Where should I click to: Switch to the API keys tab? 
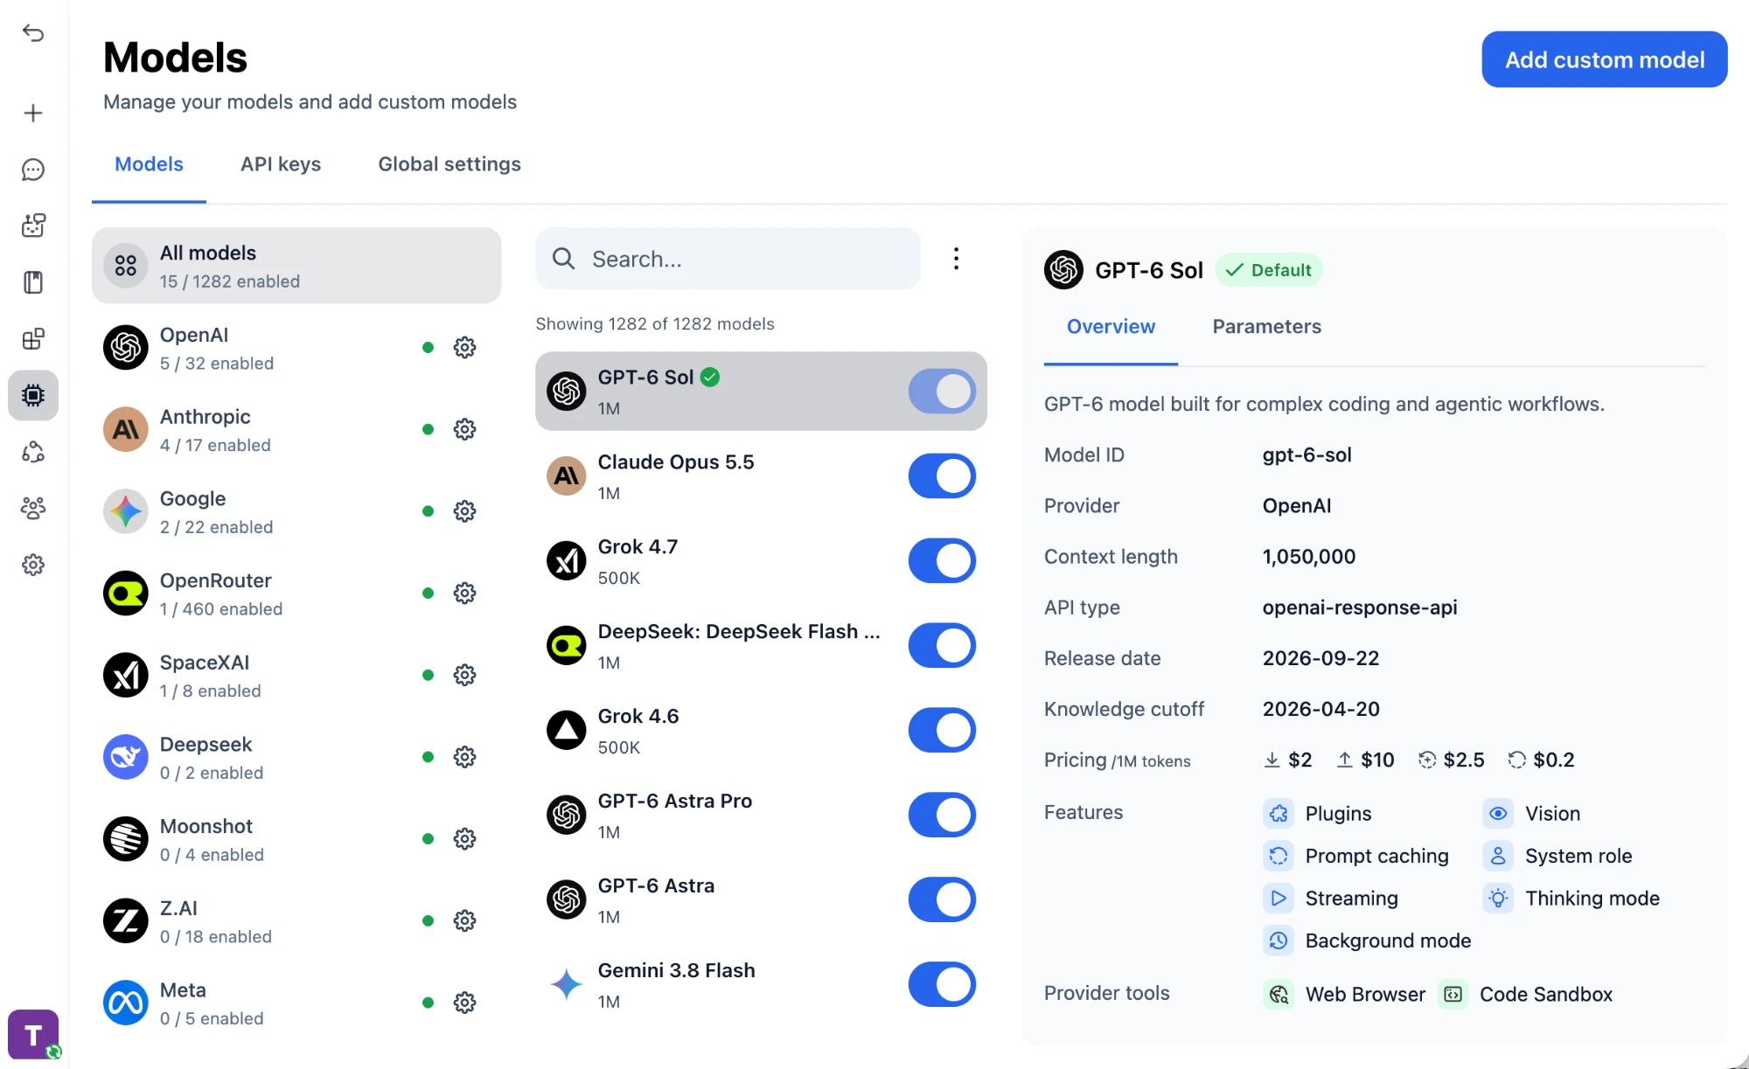281,164
